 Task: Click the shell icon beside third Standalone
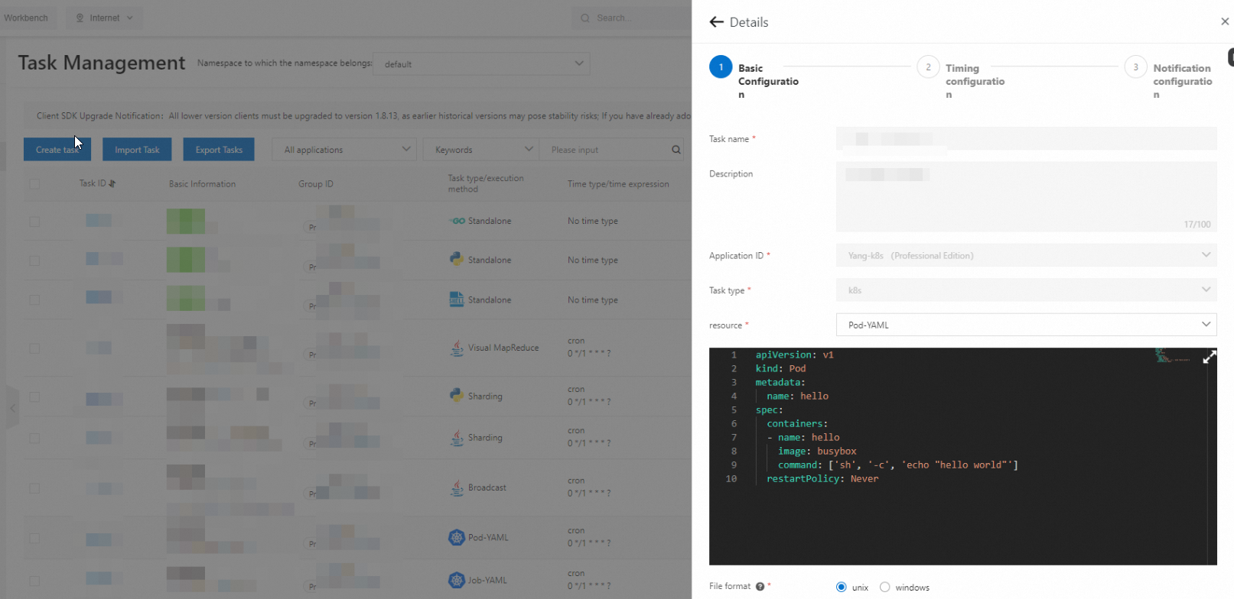(x=457, y=299)
